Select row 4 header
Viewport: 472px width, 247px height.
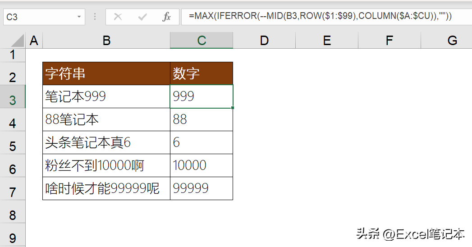pyautogui.click(x=12, y=119)
